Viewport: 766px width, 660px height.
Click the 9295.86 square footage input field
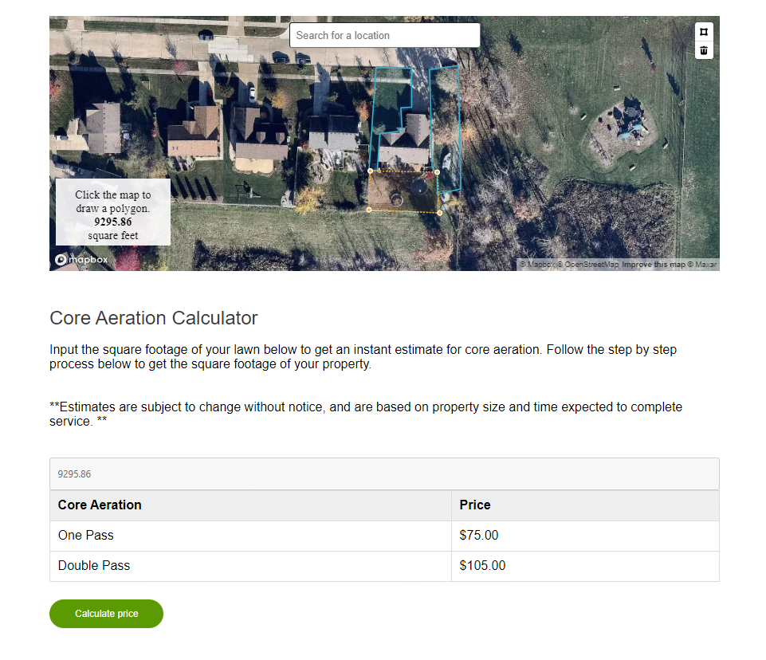[384, 473]
